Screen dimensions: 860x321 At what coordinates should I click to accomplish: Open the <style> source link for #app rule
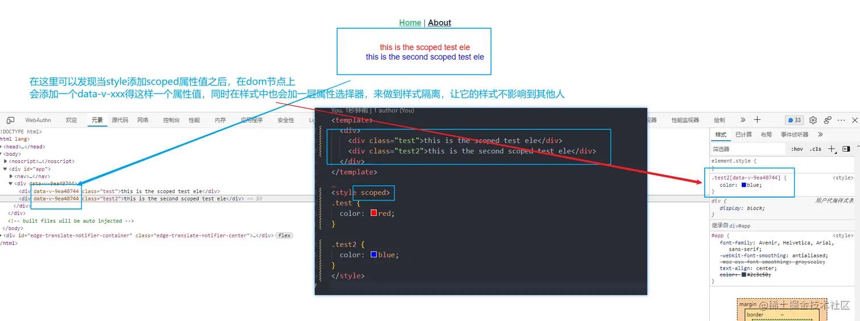pyautogui.click(x=843, y=236)
